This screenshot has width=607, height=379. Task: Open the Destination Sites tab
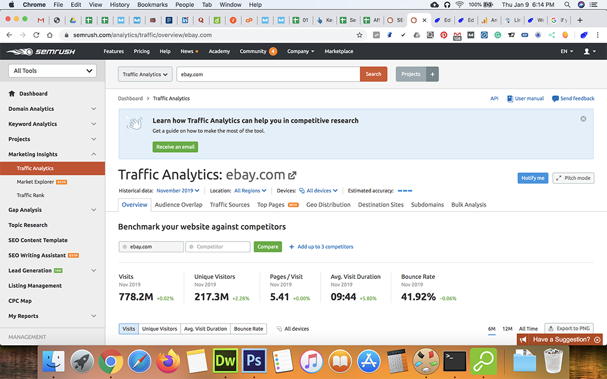[381, 204]
